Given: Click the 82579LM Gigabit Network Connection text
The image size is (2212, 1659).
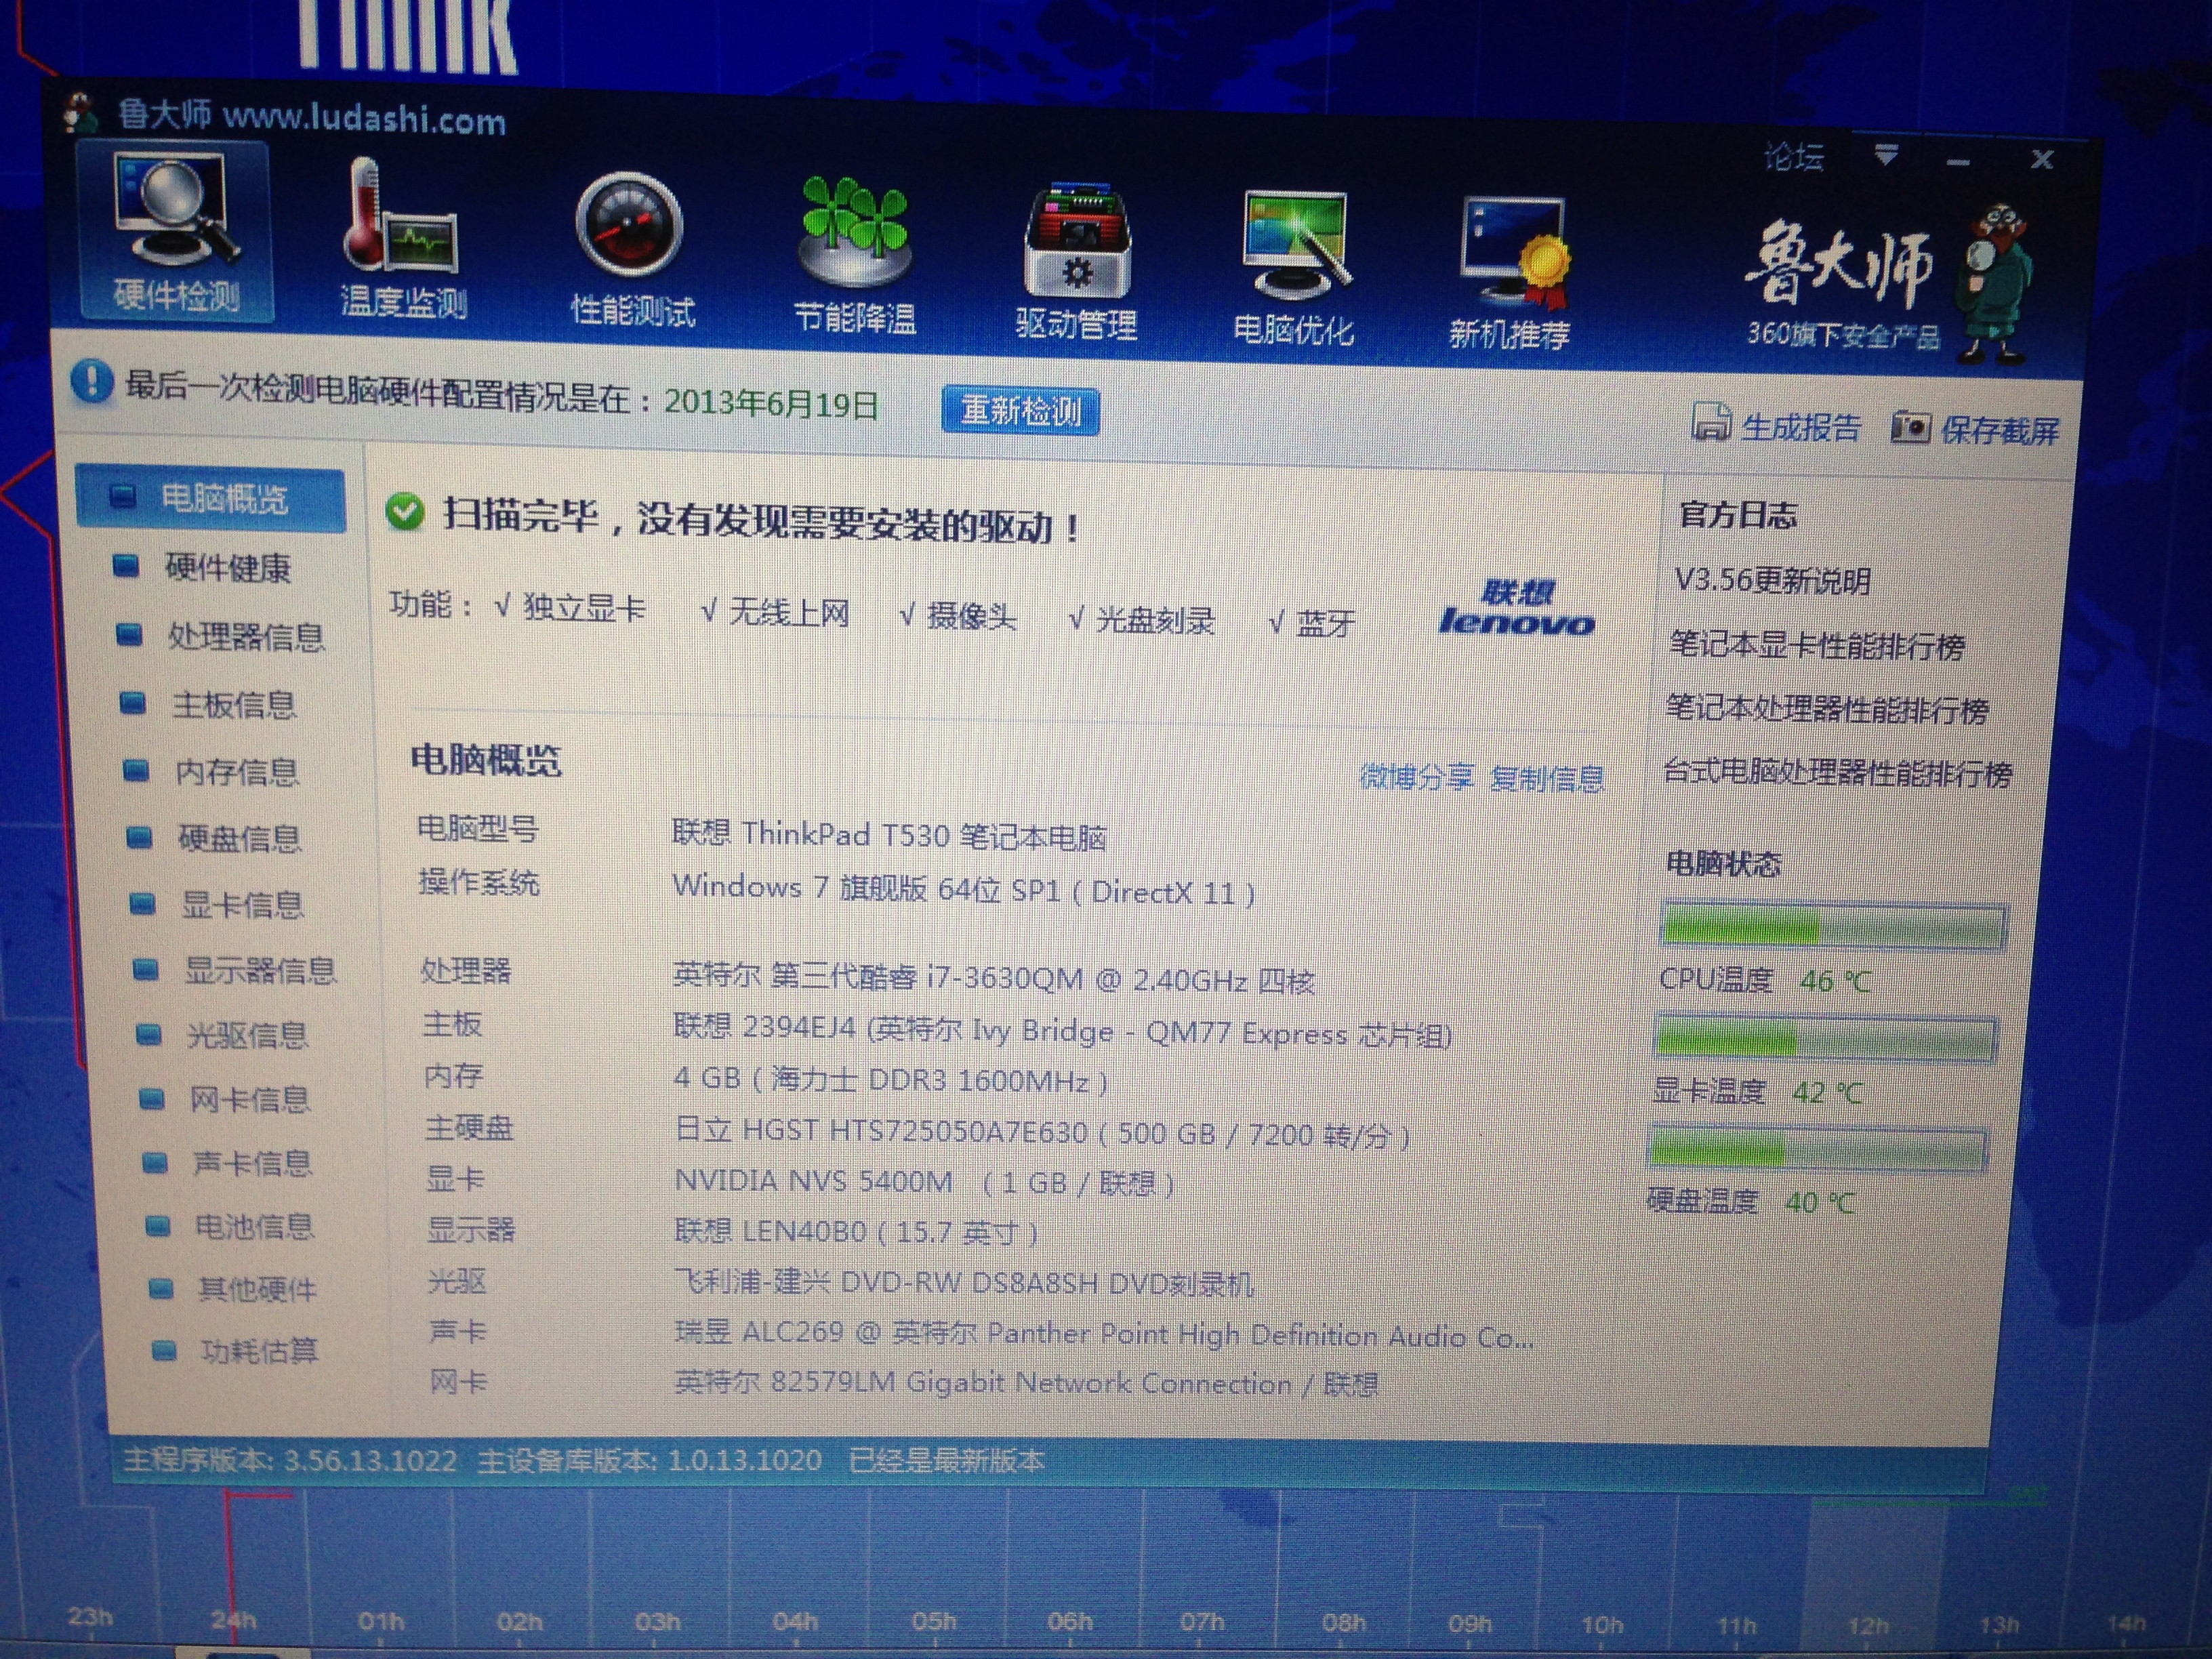Looking at the screenshot, I should click(x=1026, y=1384).
